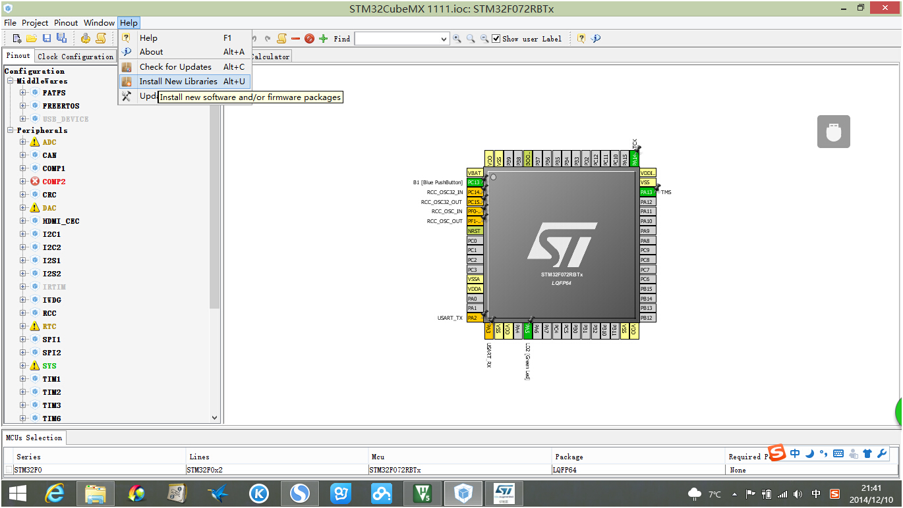
Task: Switch to the Clock Configuration tab
Action: point(76,57)
